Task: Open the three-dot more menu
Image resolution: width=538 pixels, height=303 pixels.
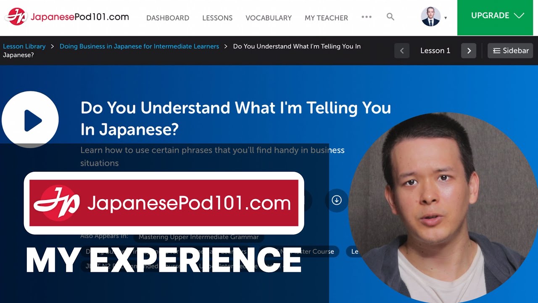Action: pyautogui.click(x=367, y=17)
